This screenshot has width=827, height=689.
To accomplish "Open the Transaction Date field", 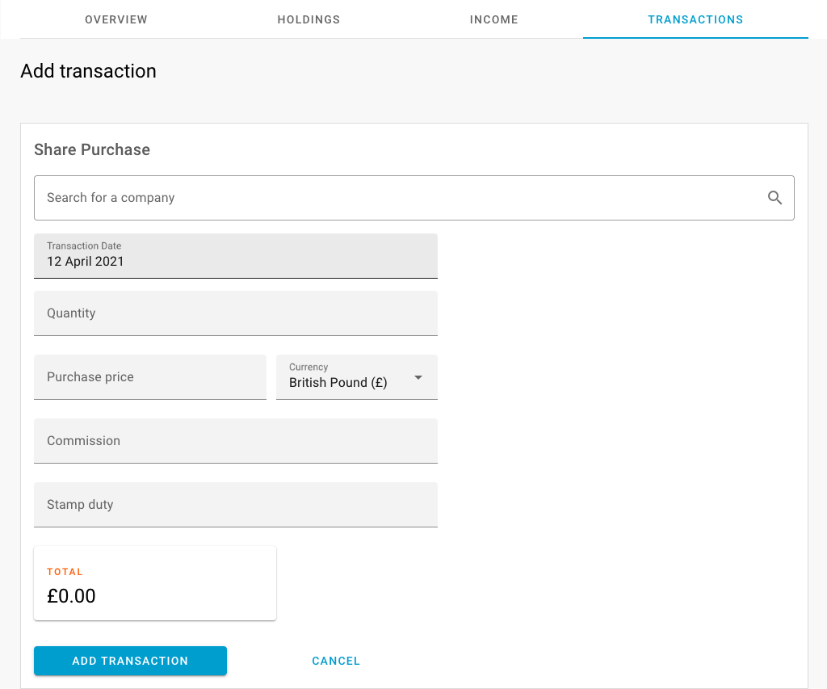I will point(236,256).
